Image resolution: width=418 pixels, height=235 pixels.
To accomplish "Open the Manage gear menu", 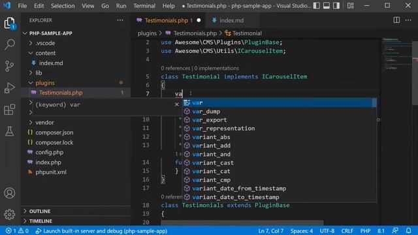I will point(10,214).
